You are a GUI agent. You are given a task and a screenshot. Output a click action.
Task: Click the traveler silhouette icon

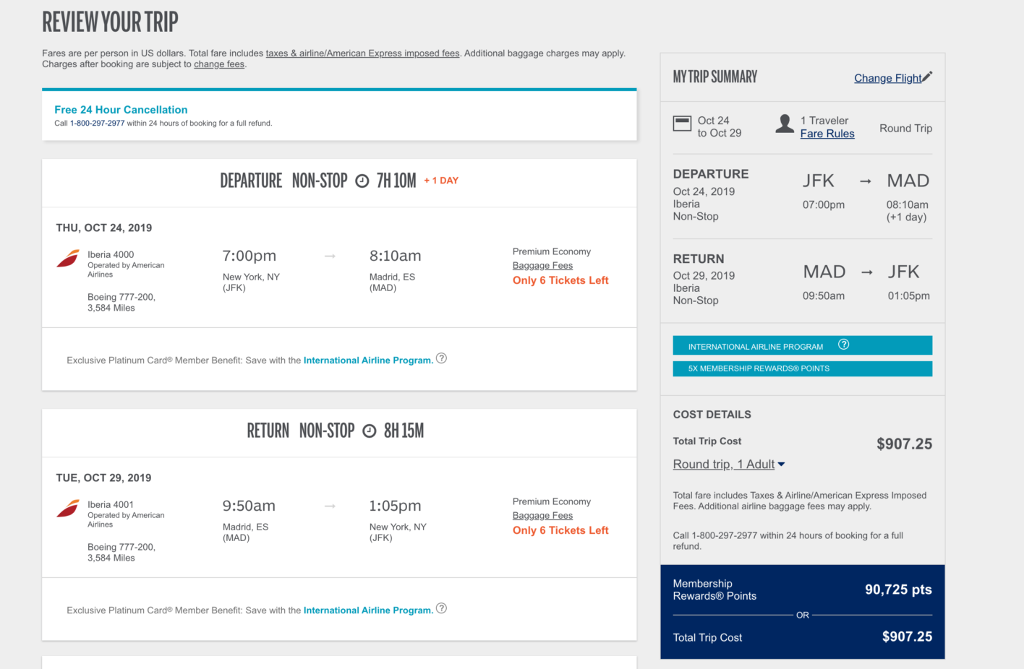coord(784,124)
